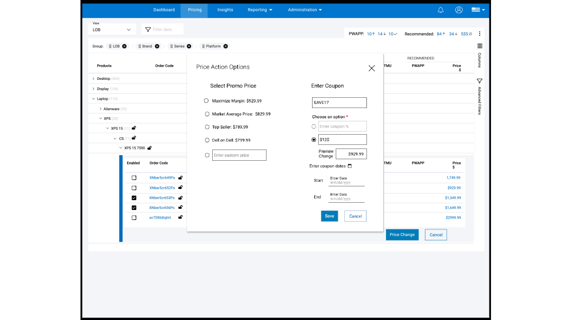Click lock icon for XNber5cr653Ps
The width and height of the screenshot is (572, 320).
[180, 198]
